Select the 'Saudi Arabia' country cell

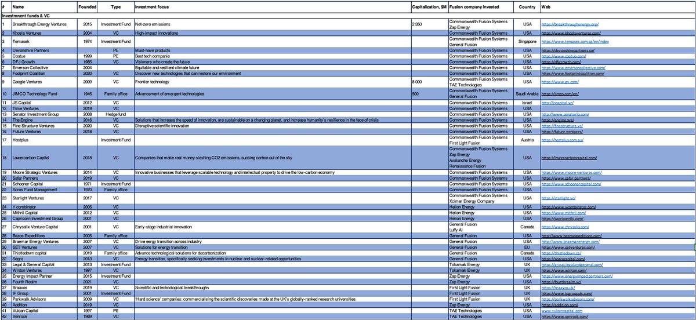point(527,93)
